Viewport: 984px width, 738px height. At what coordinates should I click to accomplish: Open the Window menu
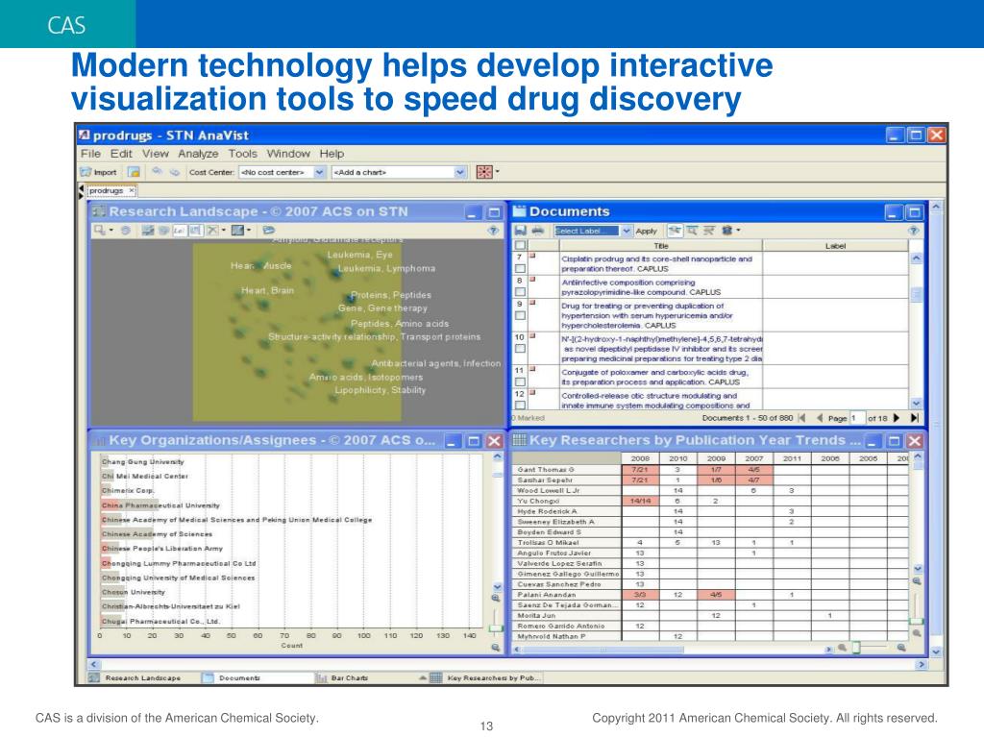(x=288, y=154)
